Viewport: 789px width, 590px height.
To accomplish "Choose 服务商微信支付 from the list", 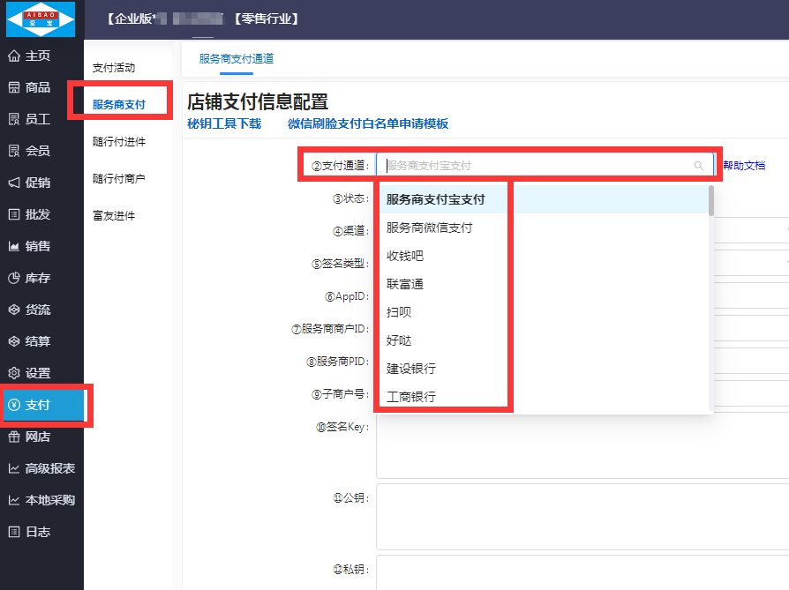I will 545,228.
